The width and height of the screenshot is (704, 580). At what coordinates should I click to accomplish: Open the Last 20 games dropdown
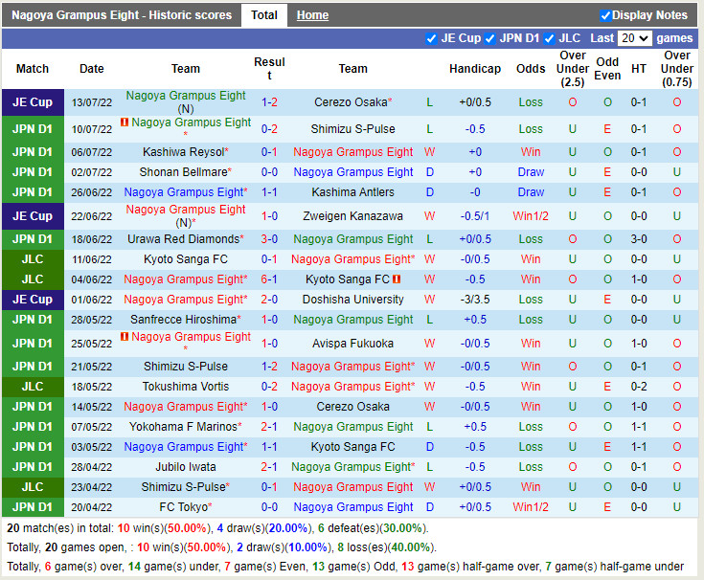point(634,38)
